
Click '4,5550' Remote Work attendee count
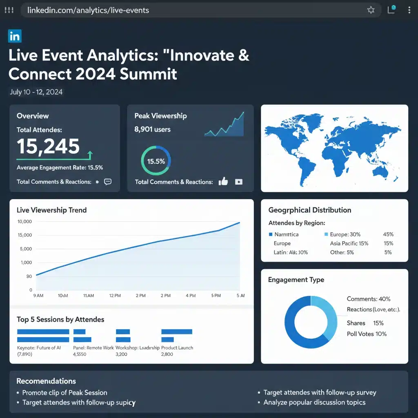click(x=80, y=354)
